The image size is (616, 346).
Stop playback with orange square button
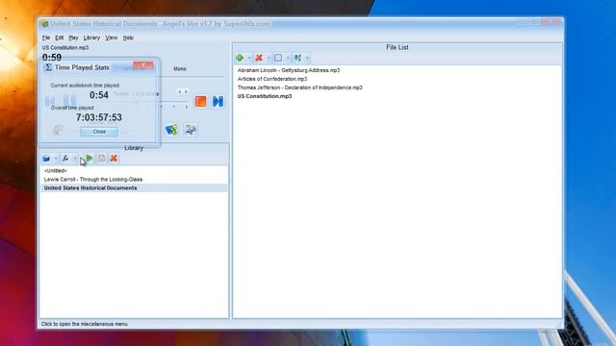201,101
